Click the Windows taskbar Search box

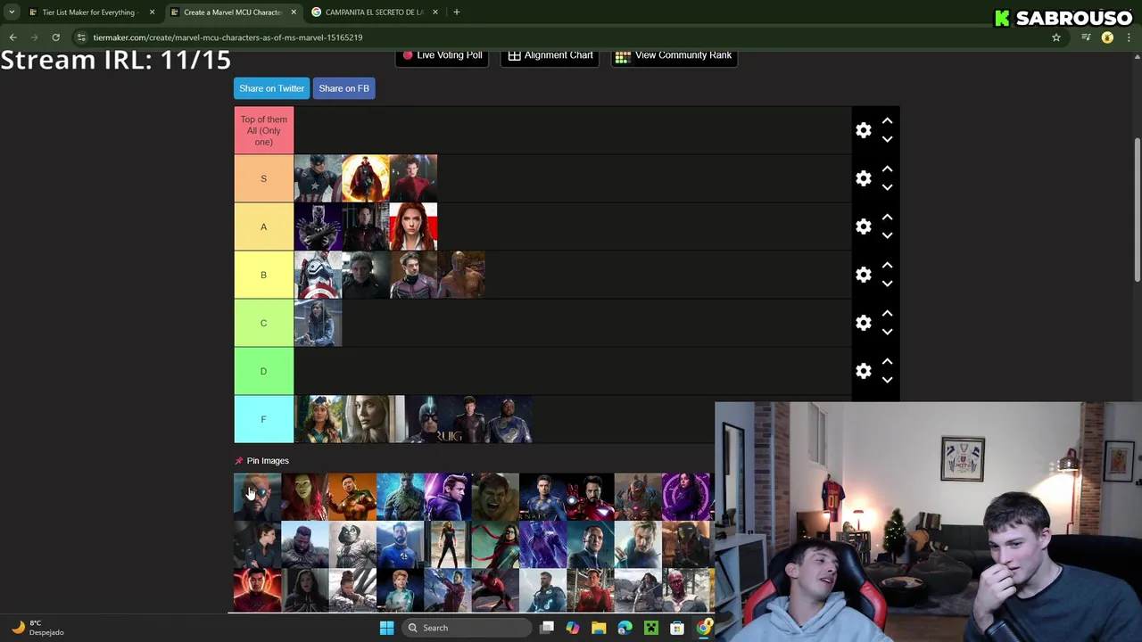[x=465, y=628]
